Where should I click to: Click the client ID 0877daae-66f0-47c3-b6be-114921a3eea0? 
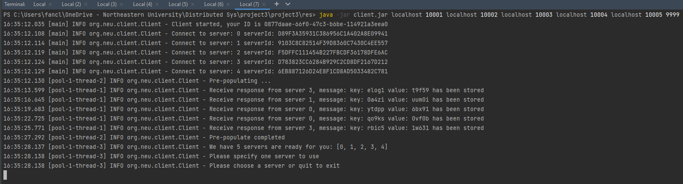326,24
